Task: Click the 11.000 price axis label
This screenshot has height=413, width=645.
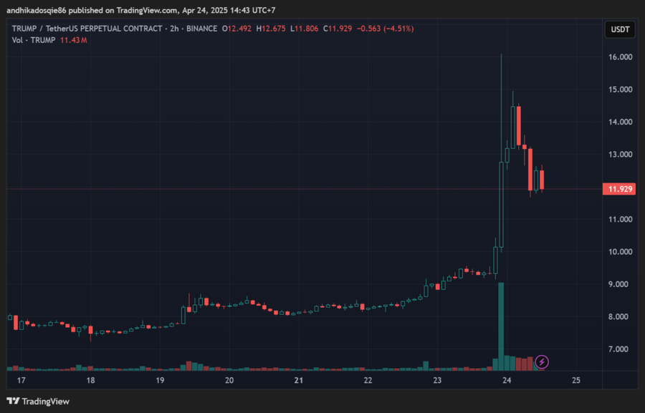Action: point(621,220)
